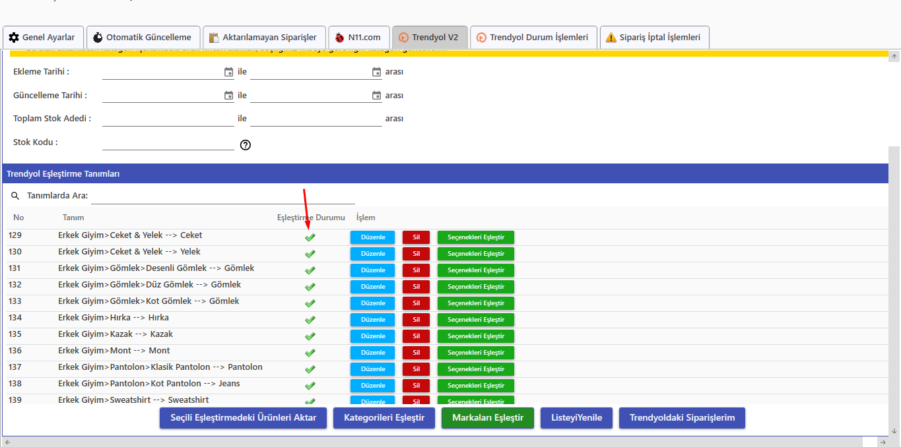This screenshot has height=447, width=901.
Task: Click Seçili Eşleştirmedeki Ürünleri Aktar button
Action: point(243,418)
